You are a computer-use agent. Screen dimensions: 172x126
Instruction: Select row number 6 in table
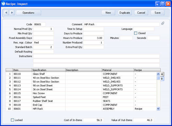point(9,93)
